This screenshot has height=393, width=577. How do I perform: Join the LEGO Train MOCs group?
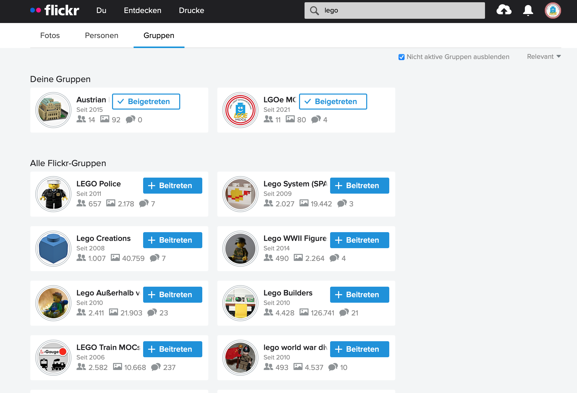173,349
